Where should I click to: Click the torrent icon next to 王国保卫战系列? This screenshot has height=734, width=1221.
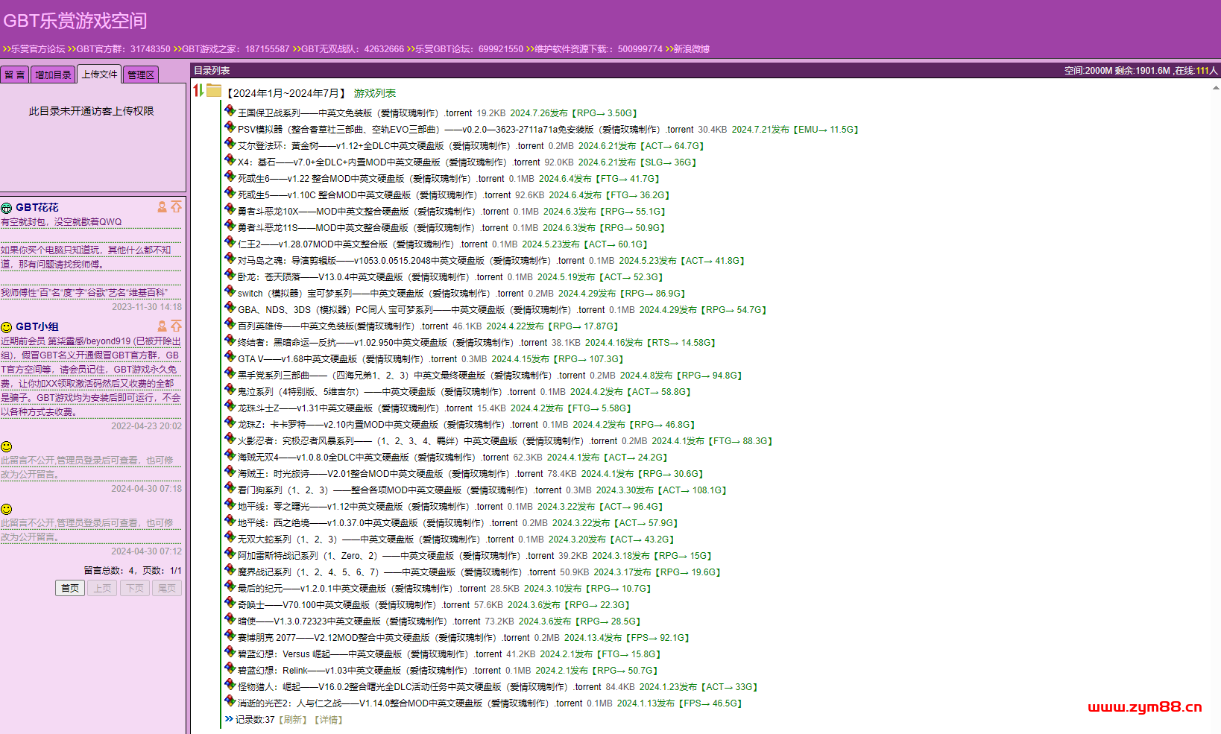click(x=230, y=112)
